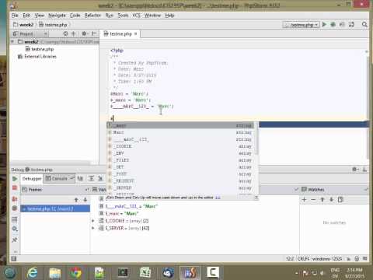This screenshot has width=373, height=280.
Task: Remove watch with the minus icon
Action: click(x=313, y=199)
